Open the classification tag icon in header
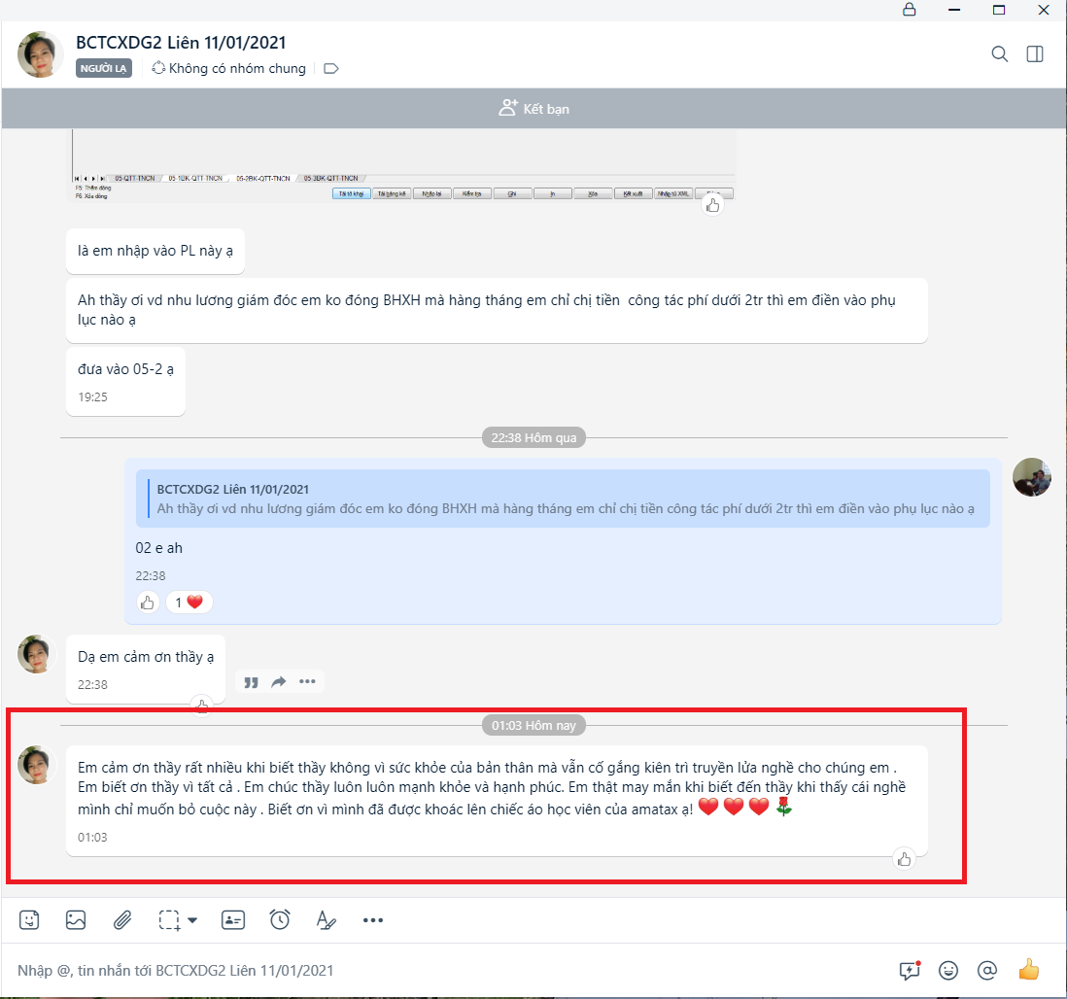This screenshot has height=999, width=1067. [331, 69]
